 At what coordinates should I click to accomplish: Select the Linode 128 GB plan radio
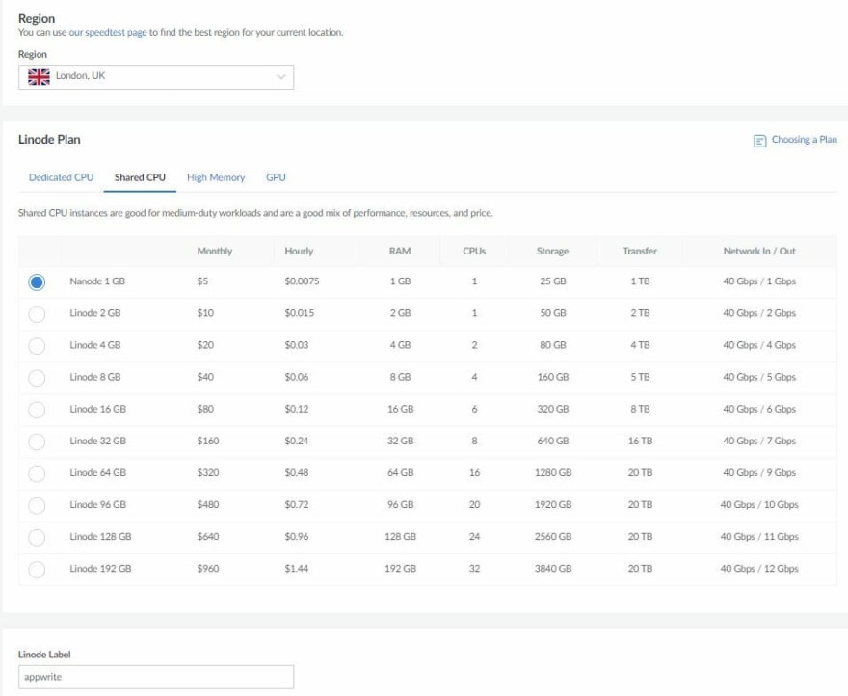[37, 538]
